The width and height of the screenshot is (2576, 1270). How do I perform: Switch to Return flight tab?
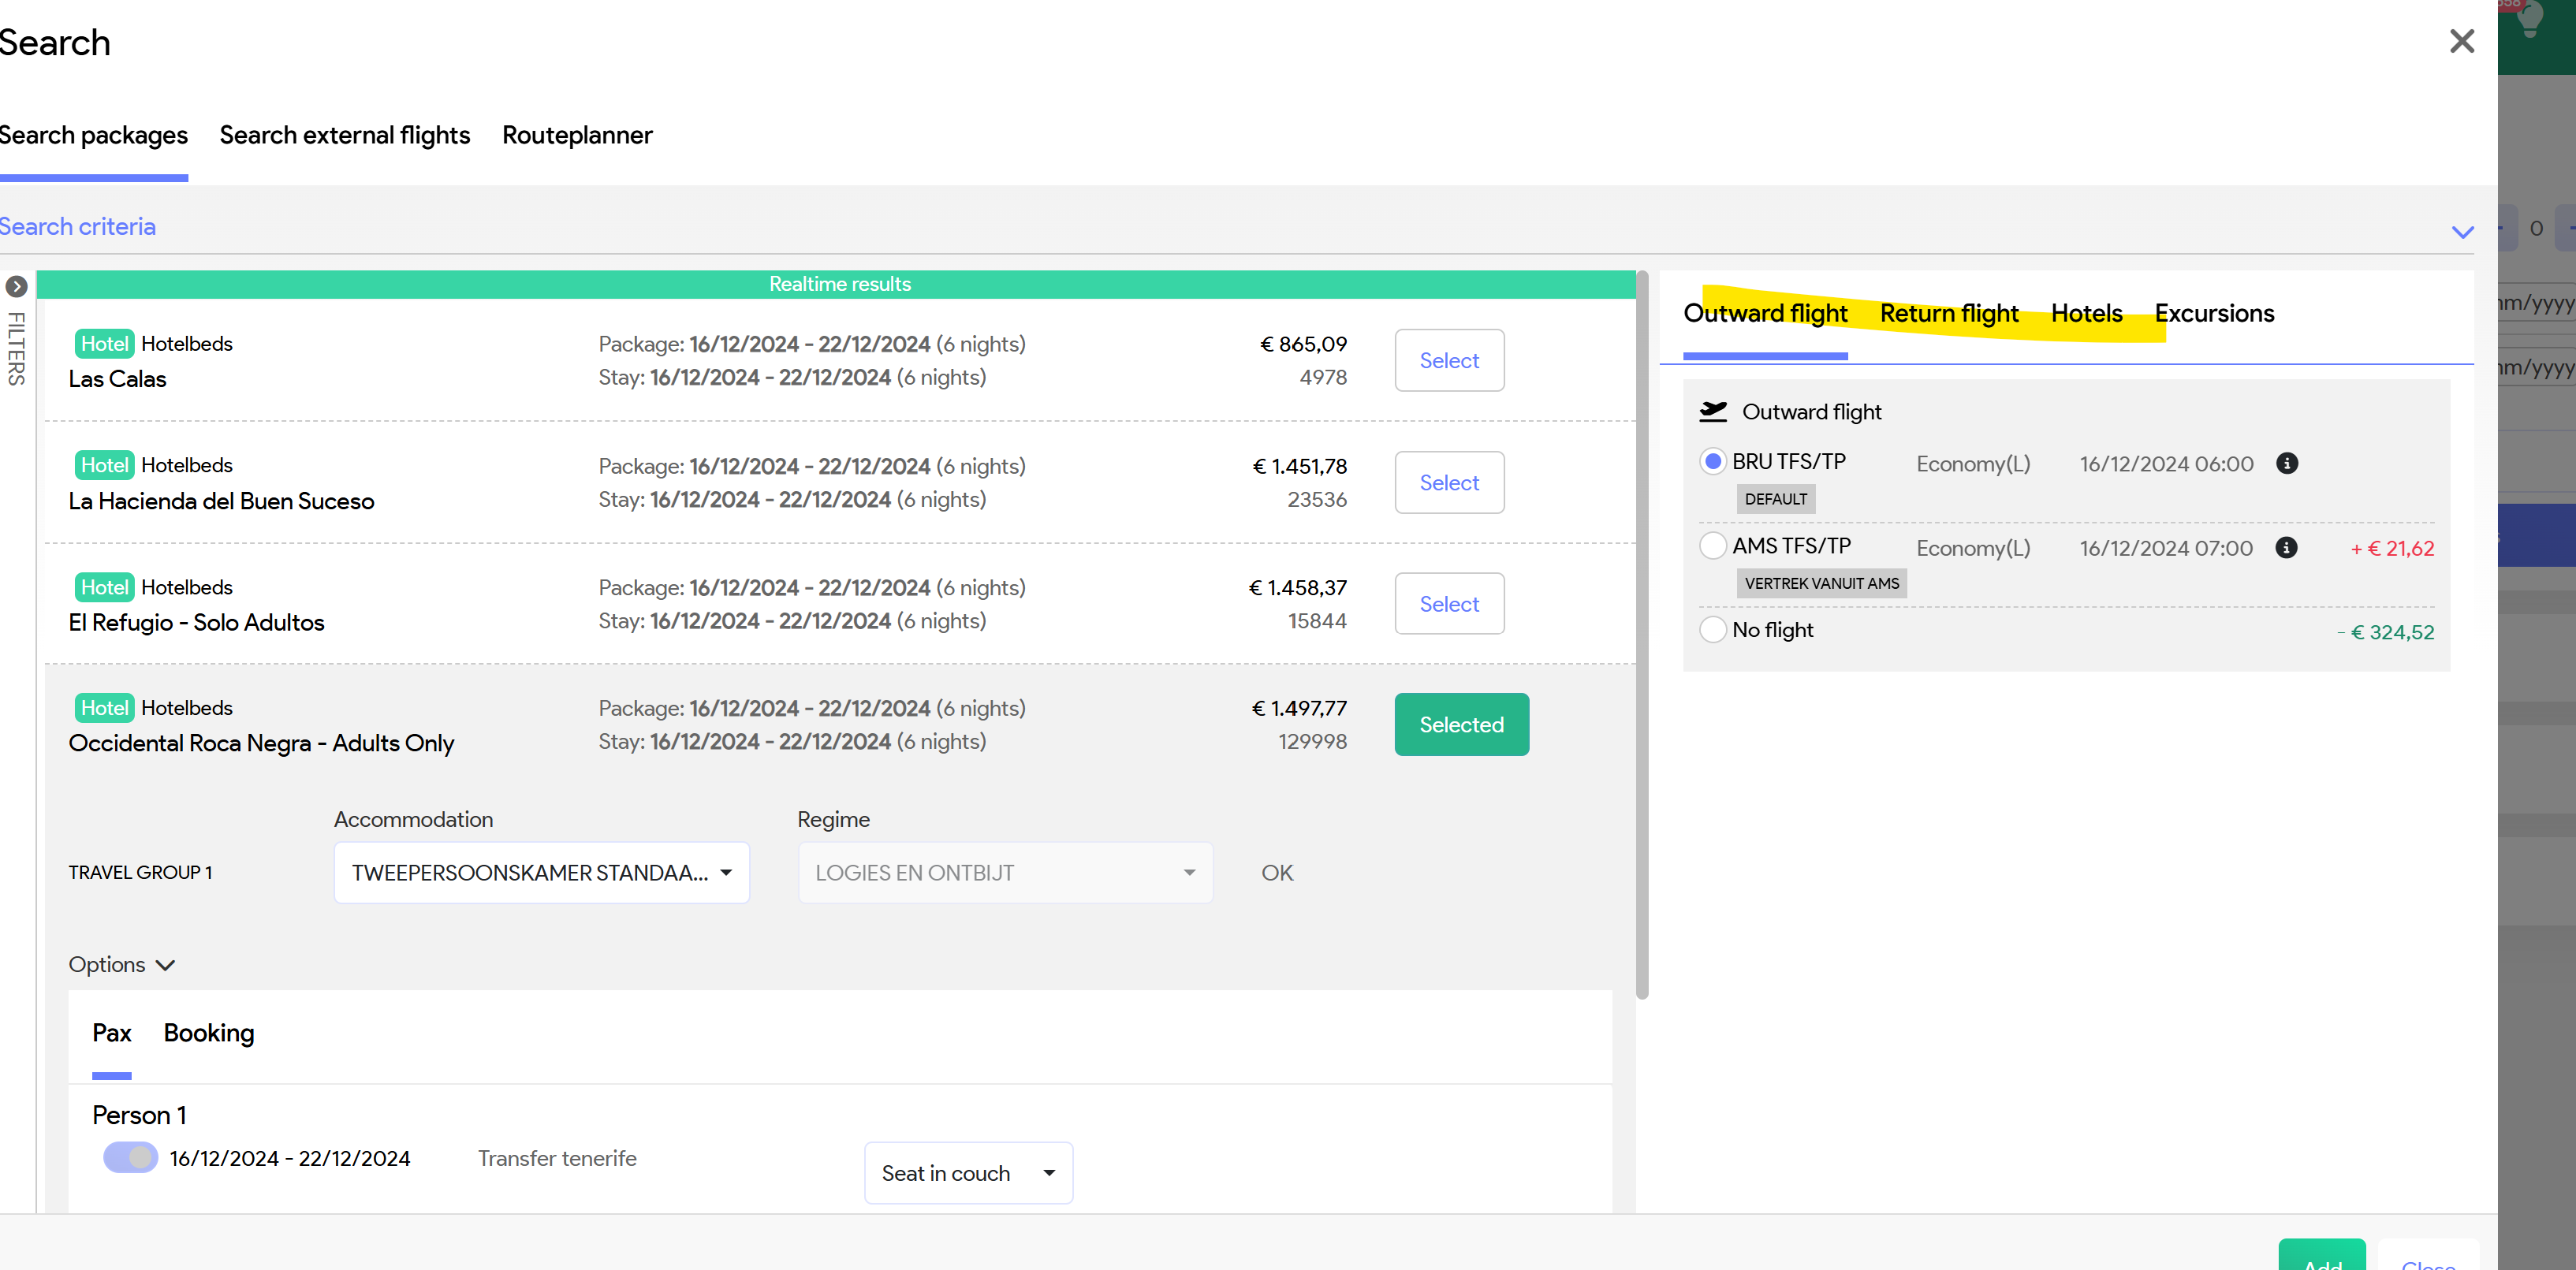[1948, 313]
